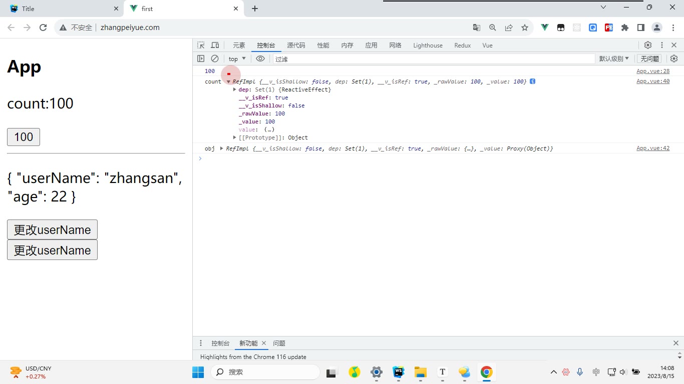This screenshot has width=684, height=384.
Task: Click the 100 button on the page
Action: pyautogui.click(x=24, y=137)
